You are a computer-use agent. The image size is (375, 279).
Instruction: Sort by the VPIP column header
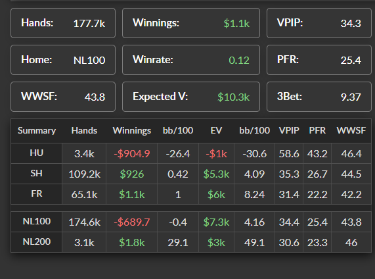pos(289,131)
